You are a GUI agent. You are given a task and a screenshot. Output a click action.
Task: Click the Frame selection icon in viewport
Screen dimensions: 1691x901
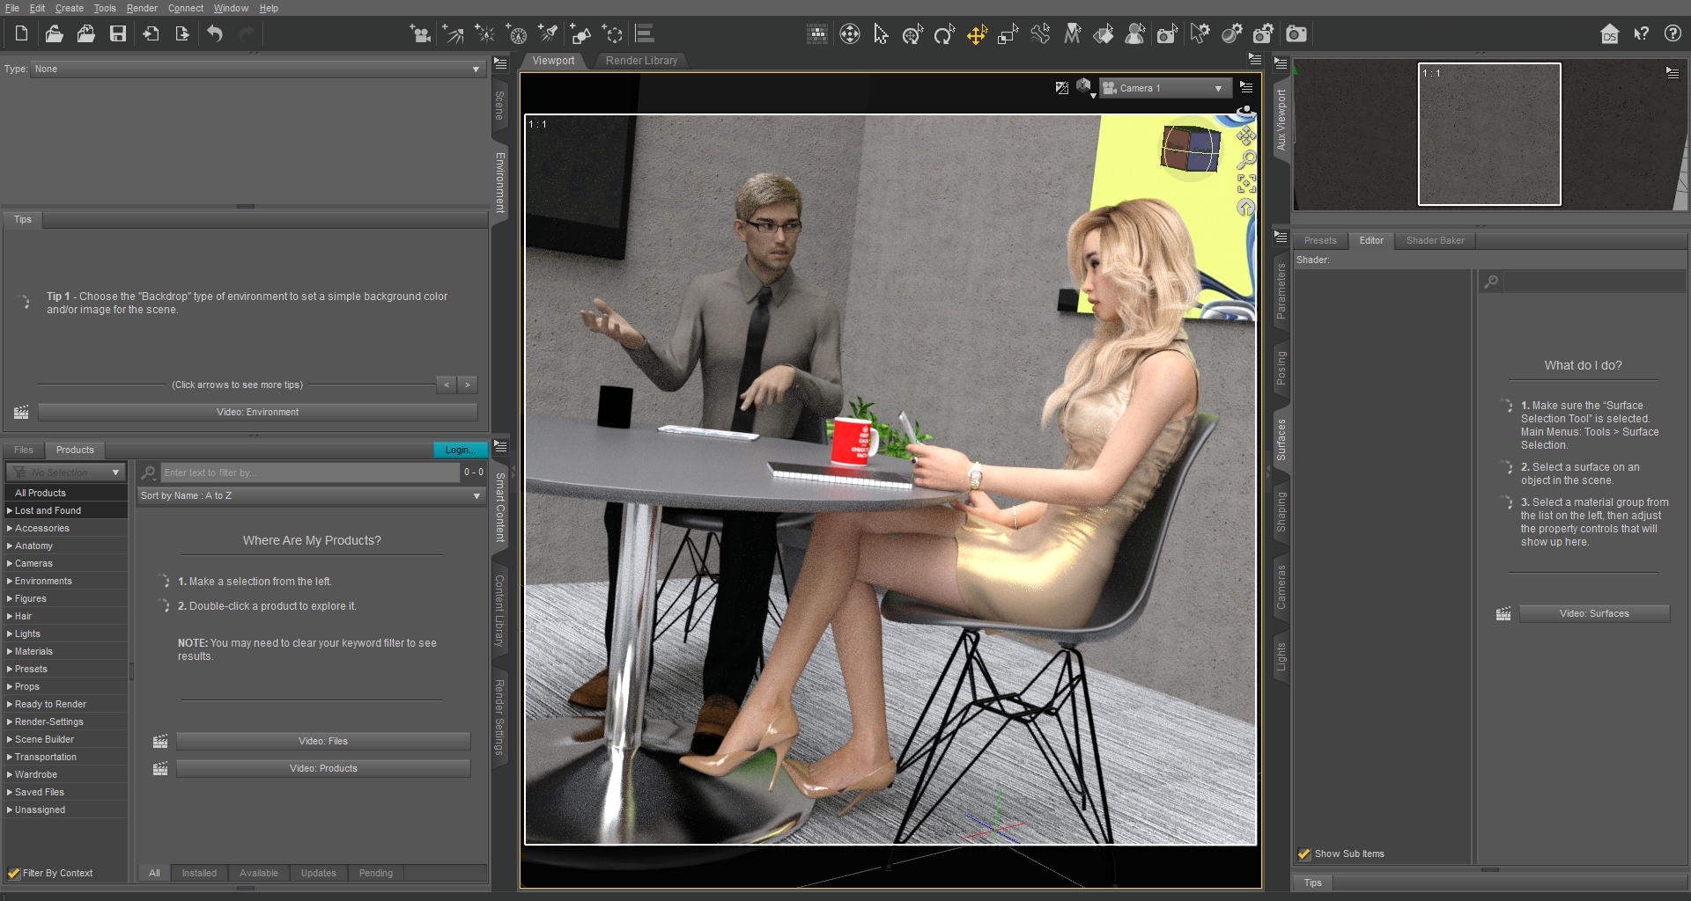click(1245, 184)
